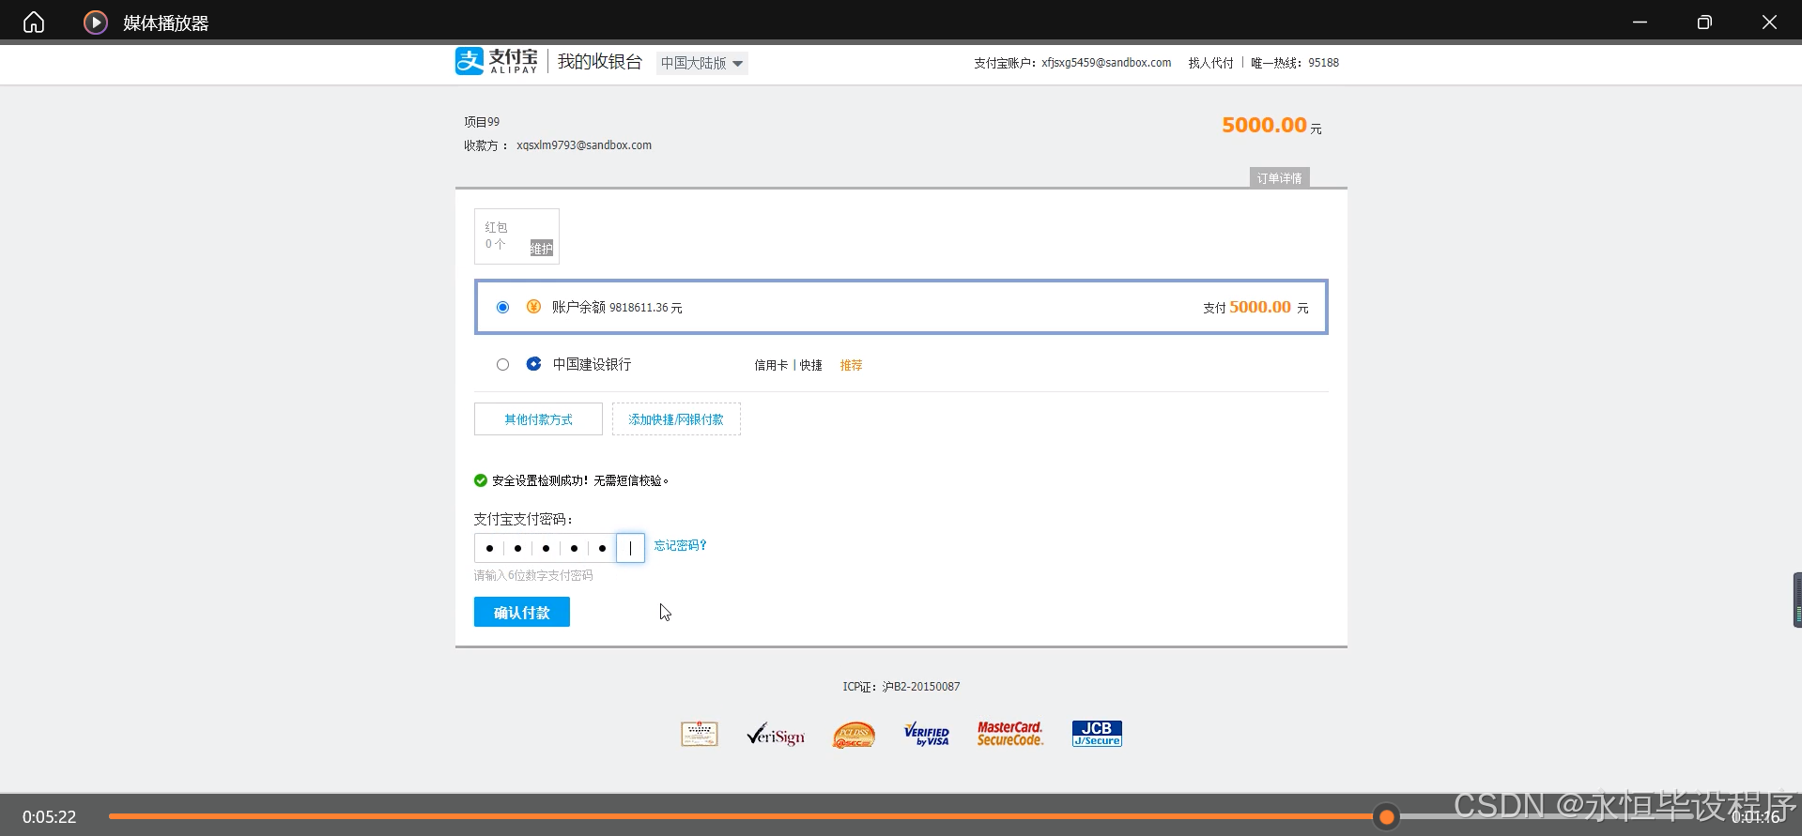
Task: Click the Verified by VISA badge
Action: (x=927, y=734)
